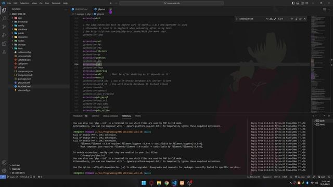Close the php.ini editor tab
This screenshot has height=187, width=333.
(110, 9)
